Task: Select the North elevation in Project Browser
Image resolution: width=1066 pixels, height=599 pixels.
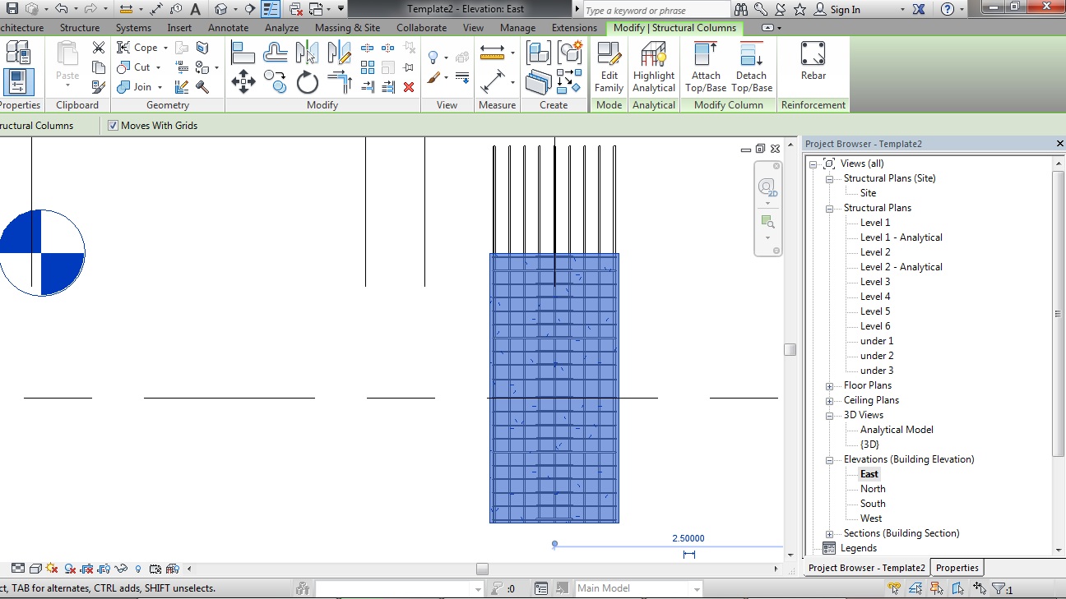Action: (x=873, y=489)
